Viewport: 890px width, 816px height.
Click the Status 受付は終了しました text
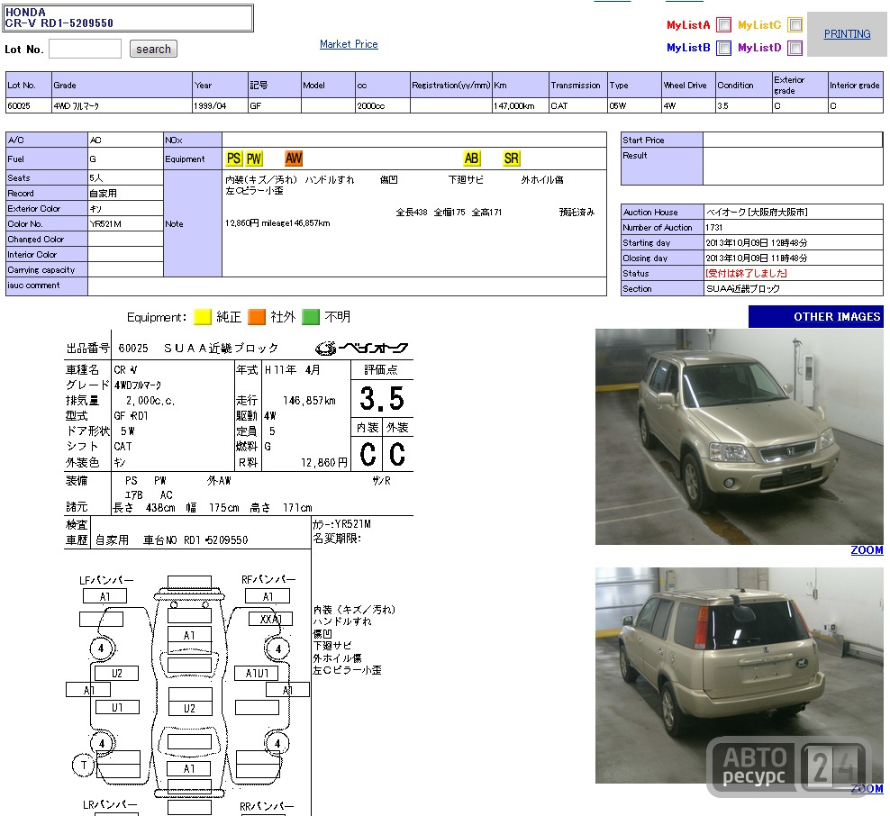click(x=746, y=273)
